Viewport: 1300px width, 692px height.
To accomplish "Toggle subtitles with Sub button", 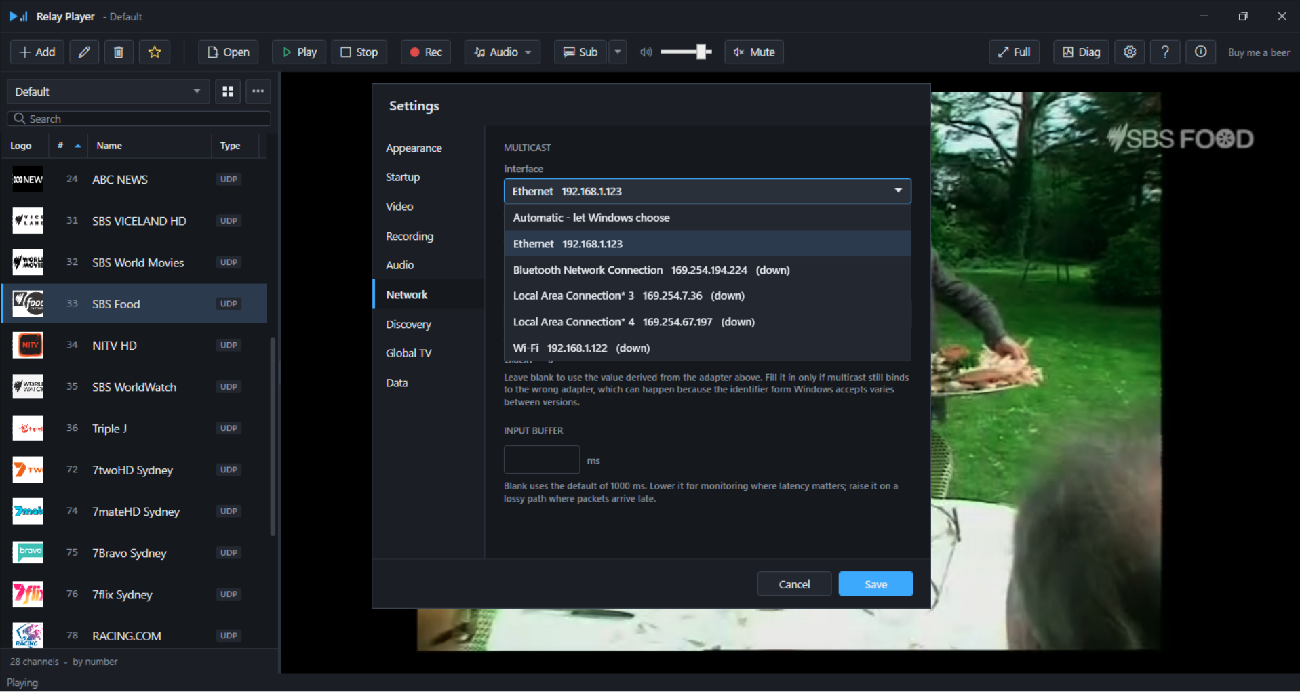I will (x=580, y=52).
